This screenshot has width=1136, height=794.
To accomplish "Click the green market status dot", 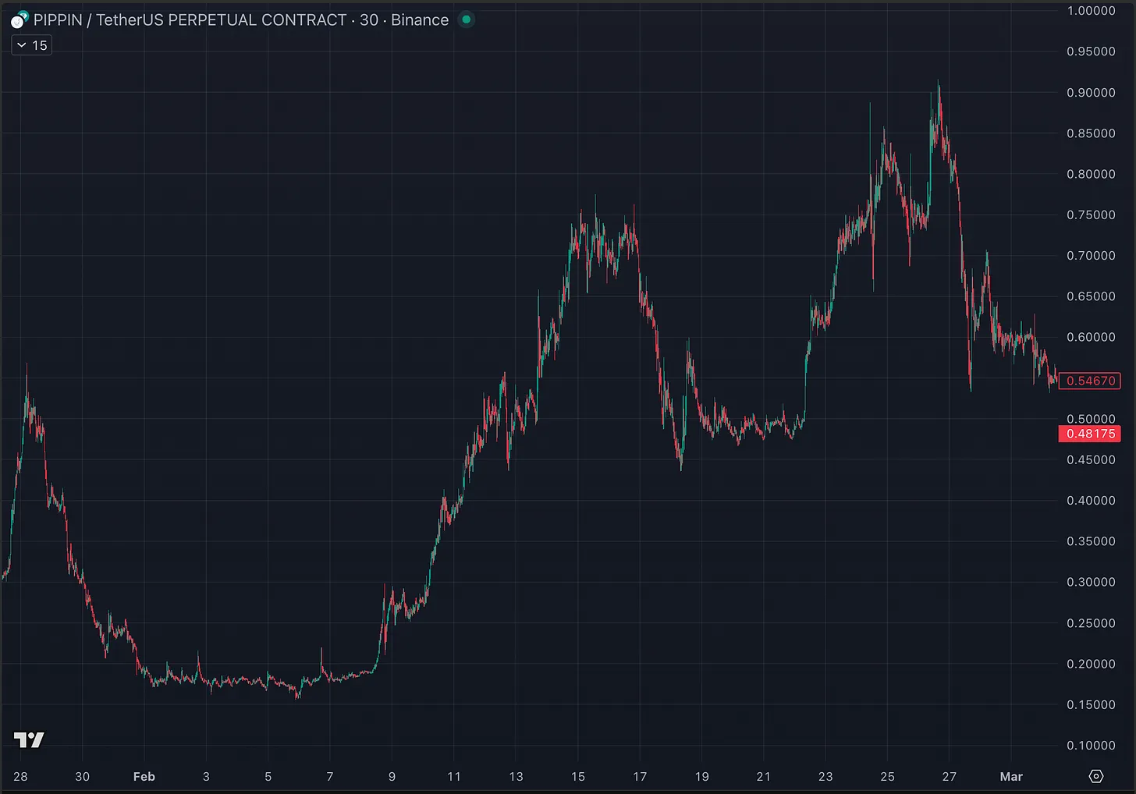I will pyautogui.click(x=466, y=19).
